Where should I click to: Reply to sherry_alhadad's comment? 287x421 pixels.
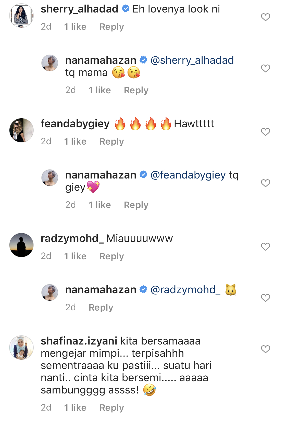tap(111, 27)
